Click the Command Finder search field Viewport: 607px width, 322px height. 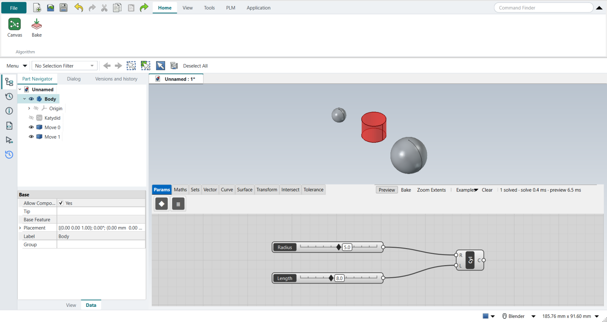click(543, 8)
